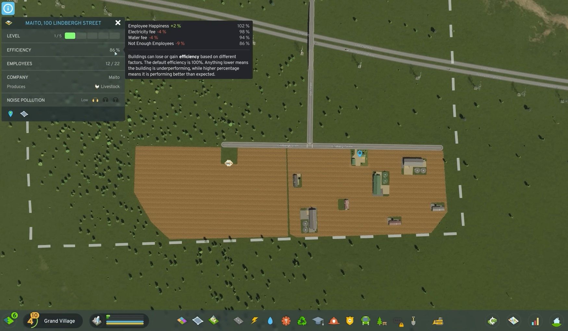568x331 pixels.
Task: Open milestone progress Grand Village
Action: coord(53,321)
